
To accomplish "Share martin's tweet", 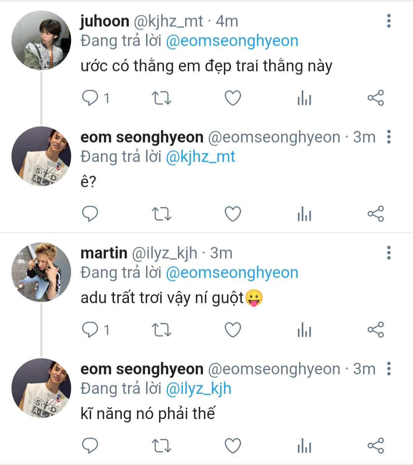I will coord(375,330).
